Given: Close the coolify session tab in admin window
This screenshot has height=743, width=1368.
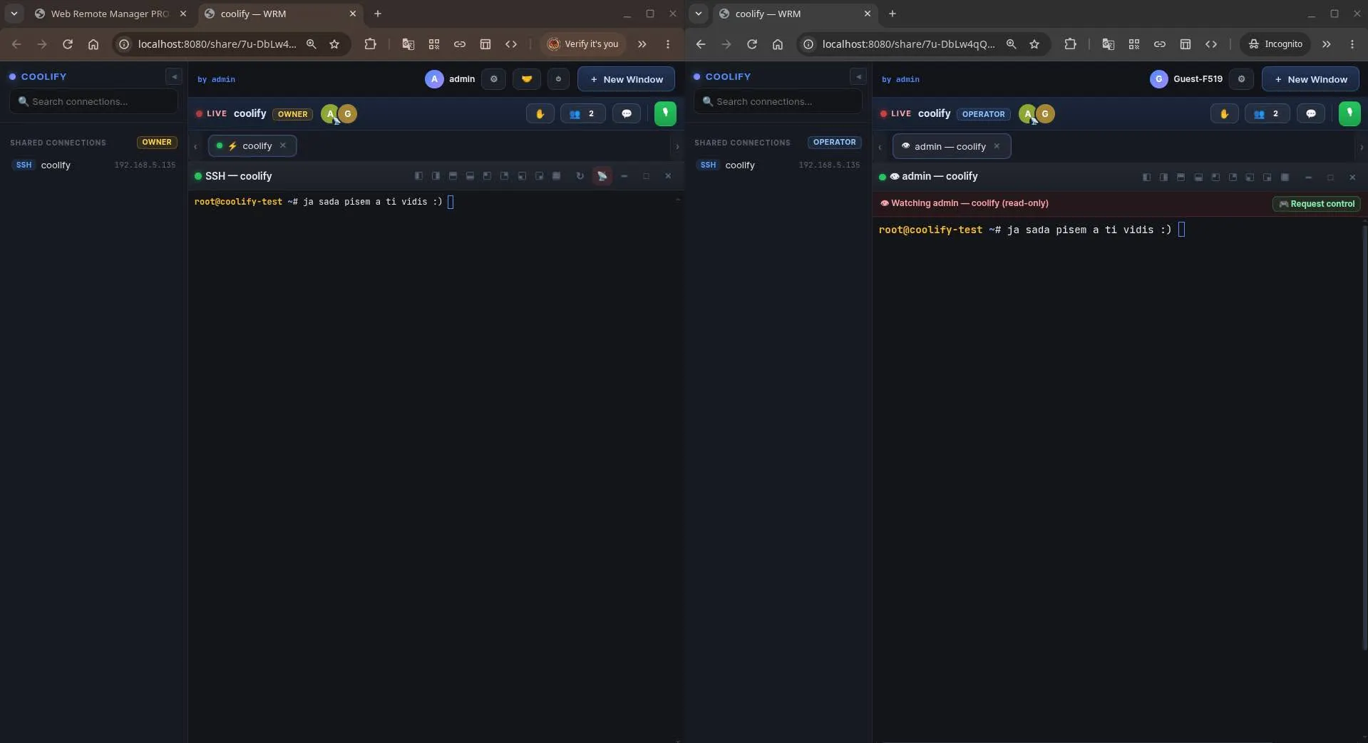Looking at the screenshot, I should click(283, 145).
